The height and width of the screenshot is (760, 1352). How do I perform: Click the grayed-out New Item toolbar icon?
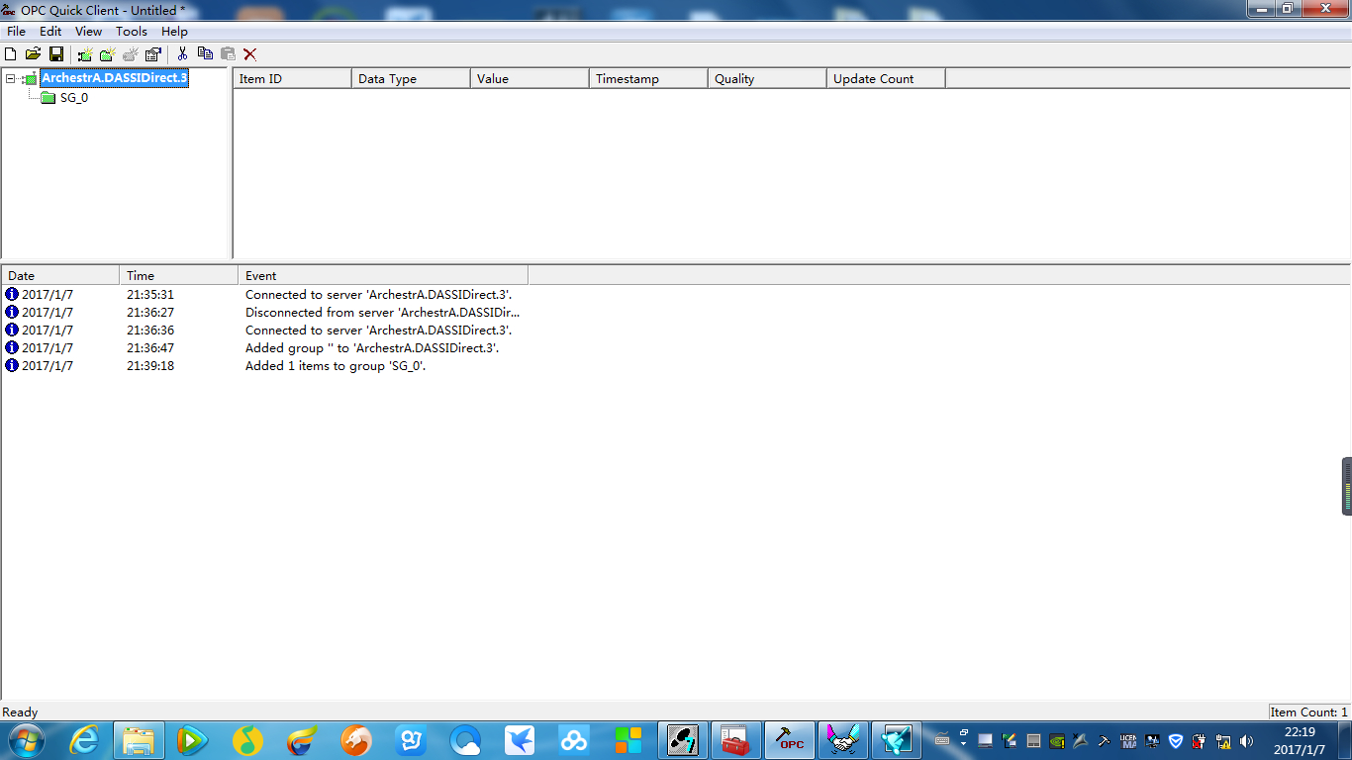pyautogui.click(x=131, y=54)
